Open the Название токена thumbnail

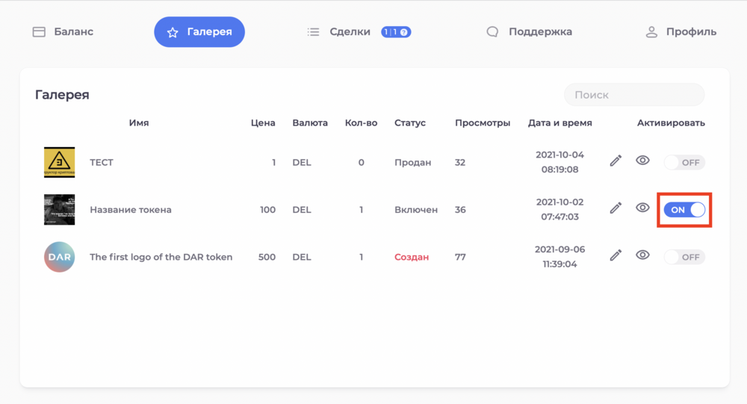tap(60, 210)
